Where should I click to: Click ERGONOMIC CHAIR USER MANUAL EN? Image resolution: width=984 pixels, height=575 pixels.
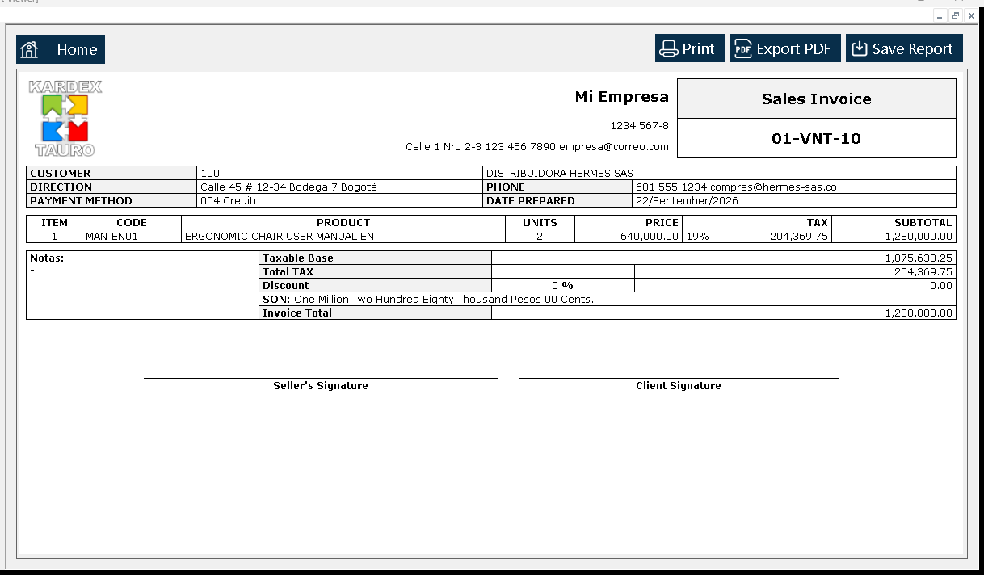pos(280,237)
